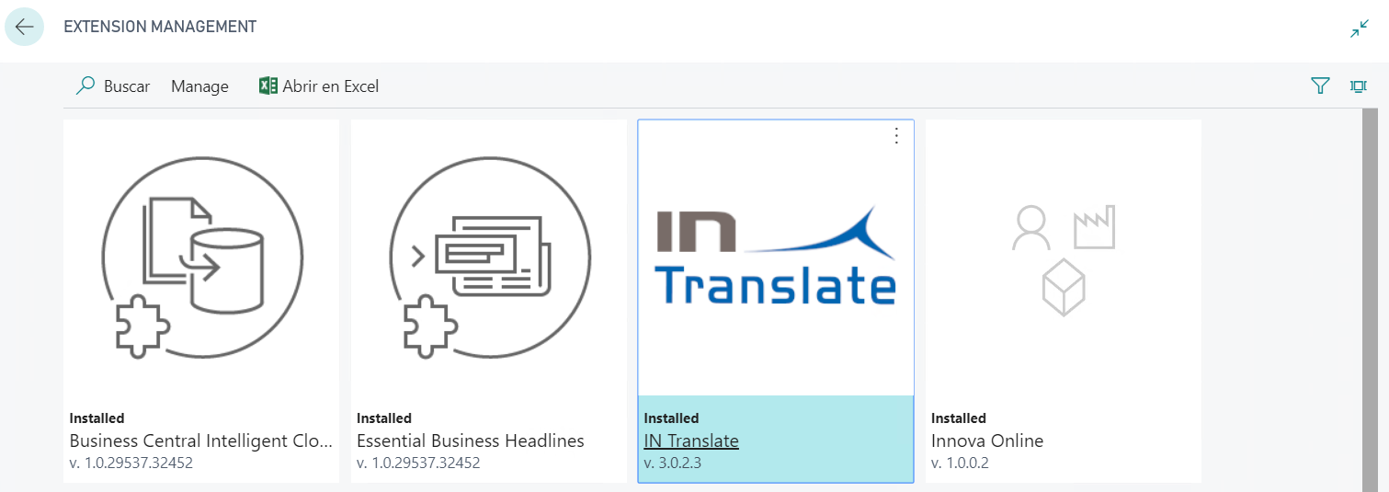Click the IN Translate logo image
The height and width of the screenshot is (492, 1389).
coord(776,257)
